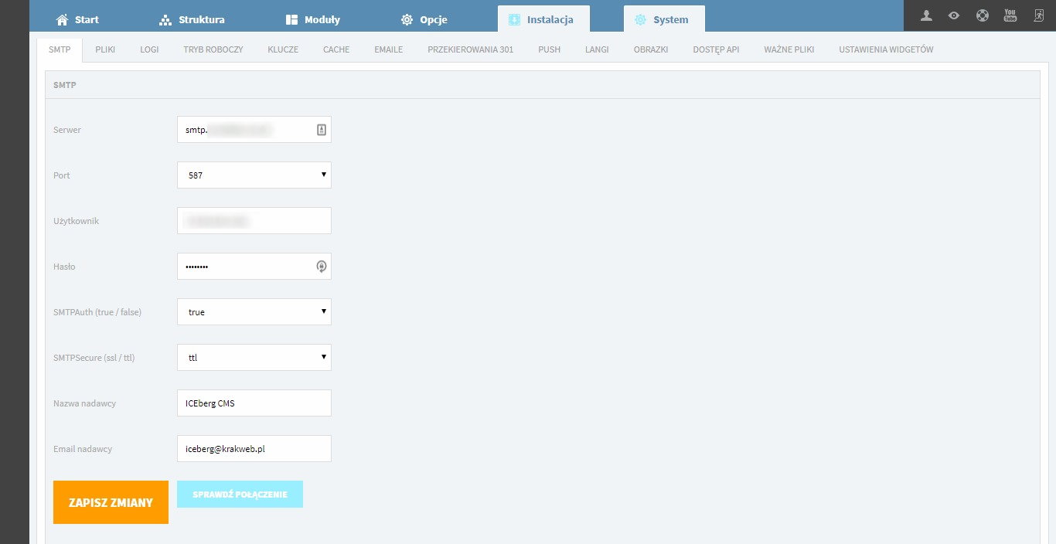Expand the Port dropdown showing 587
The width and height of the screenshot is (1056, 544).
[x=254, y=175]
